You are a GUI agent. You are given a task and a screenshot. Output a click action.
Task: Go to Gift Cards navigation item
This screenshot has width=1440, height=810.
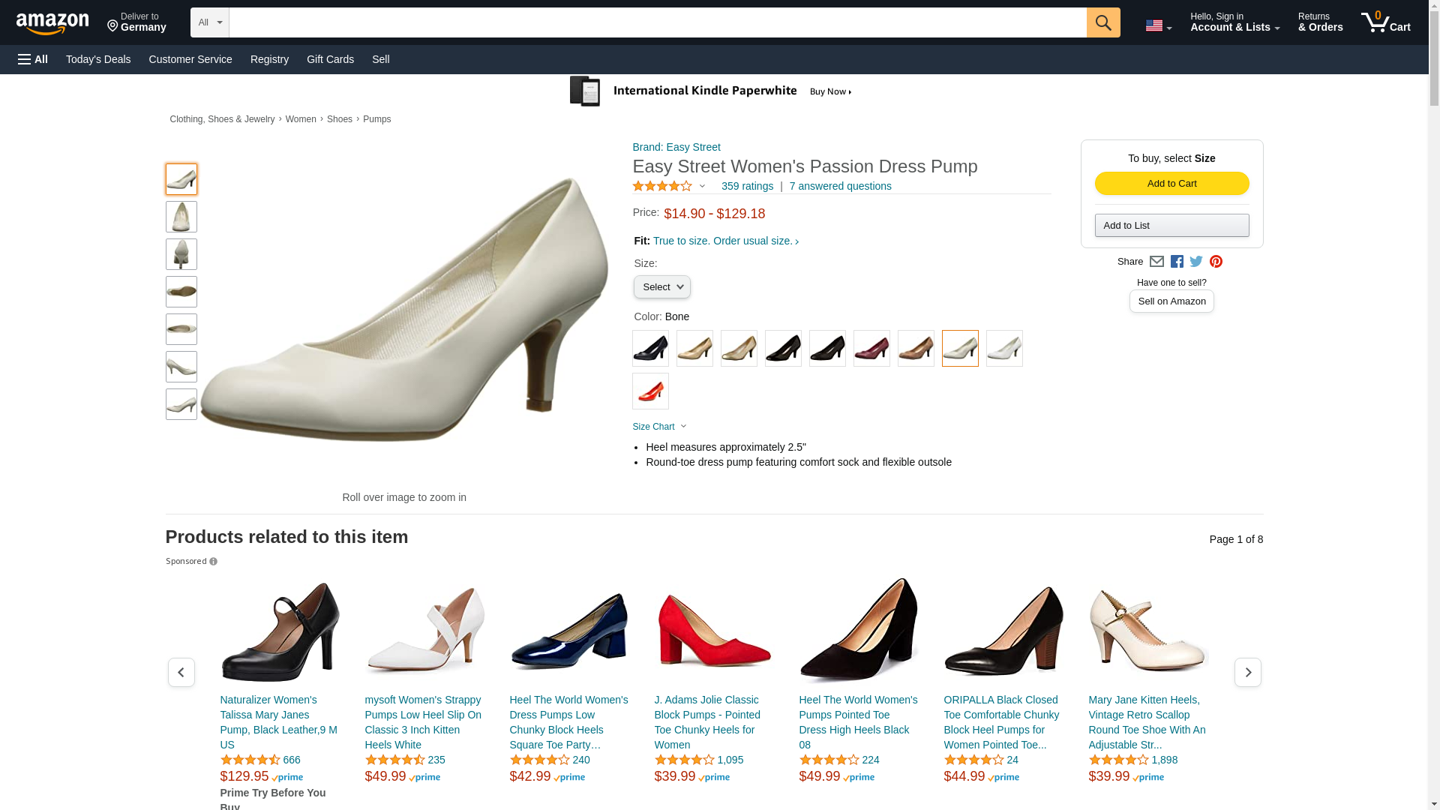330,59
